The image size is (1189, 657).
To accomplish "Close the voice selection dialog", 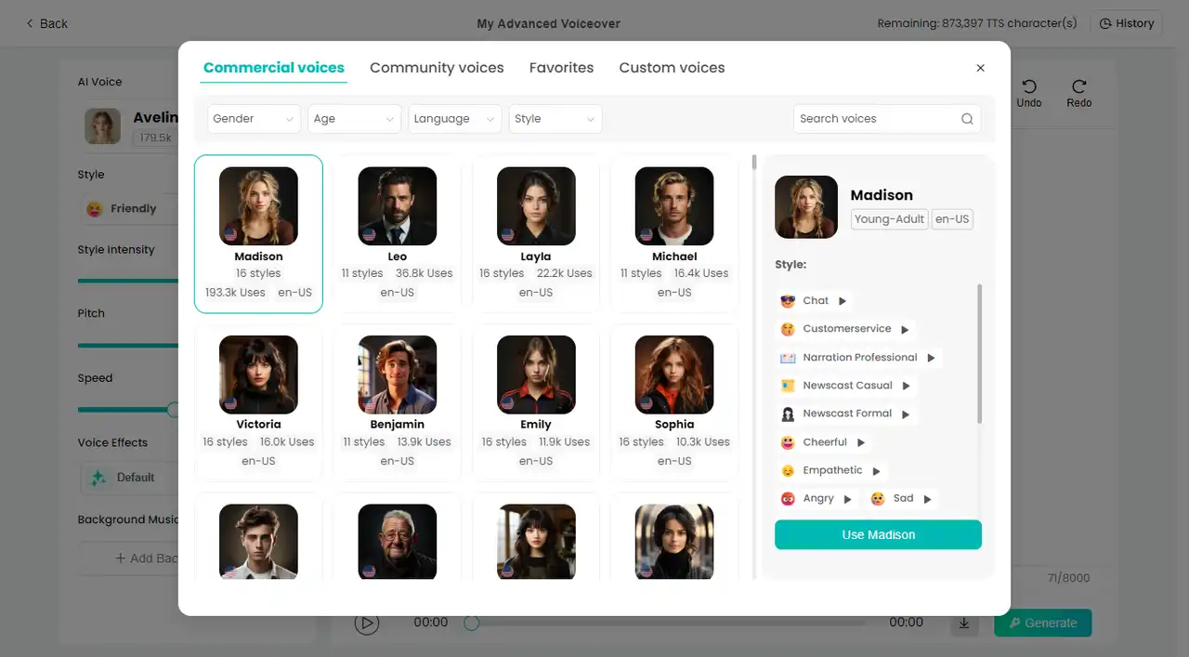I will [980, 68].
